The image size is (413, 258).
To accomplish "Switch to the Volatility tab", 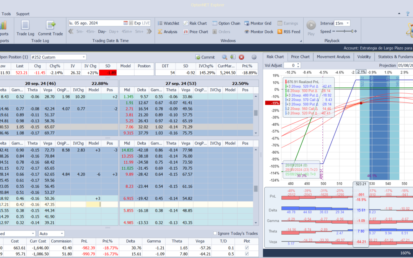I will (364, 57).
